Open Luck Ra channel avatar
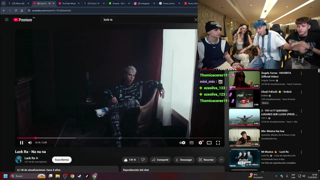 [18, 160]
